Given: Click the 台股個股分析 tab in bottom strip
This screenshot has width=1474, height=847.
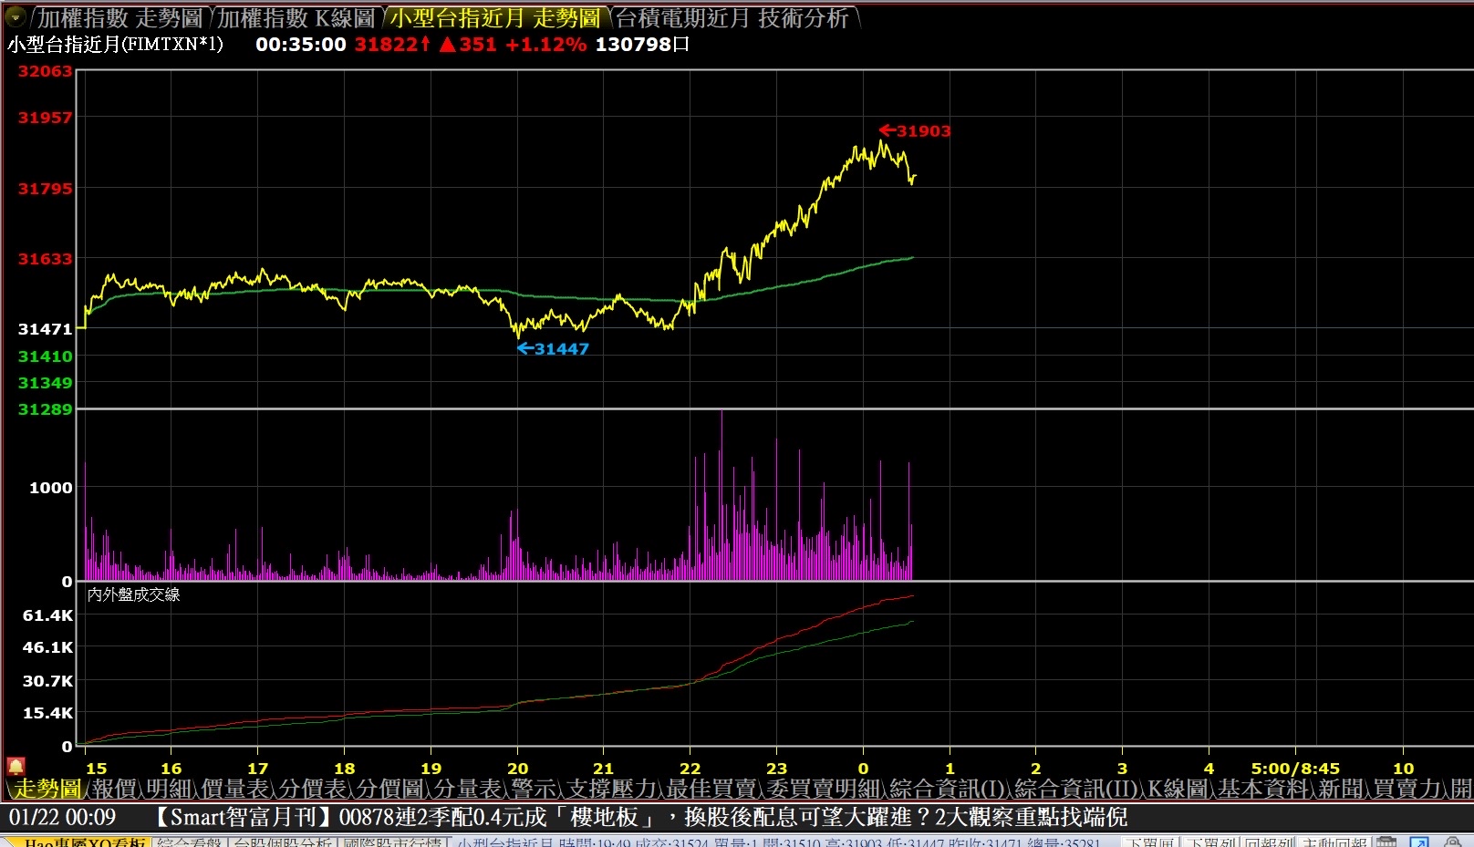Looking at the screenshot, I should click(x=283, y=842).
